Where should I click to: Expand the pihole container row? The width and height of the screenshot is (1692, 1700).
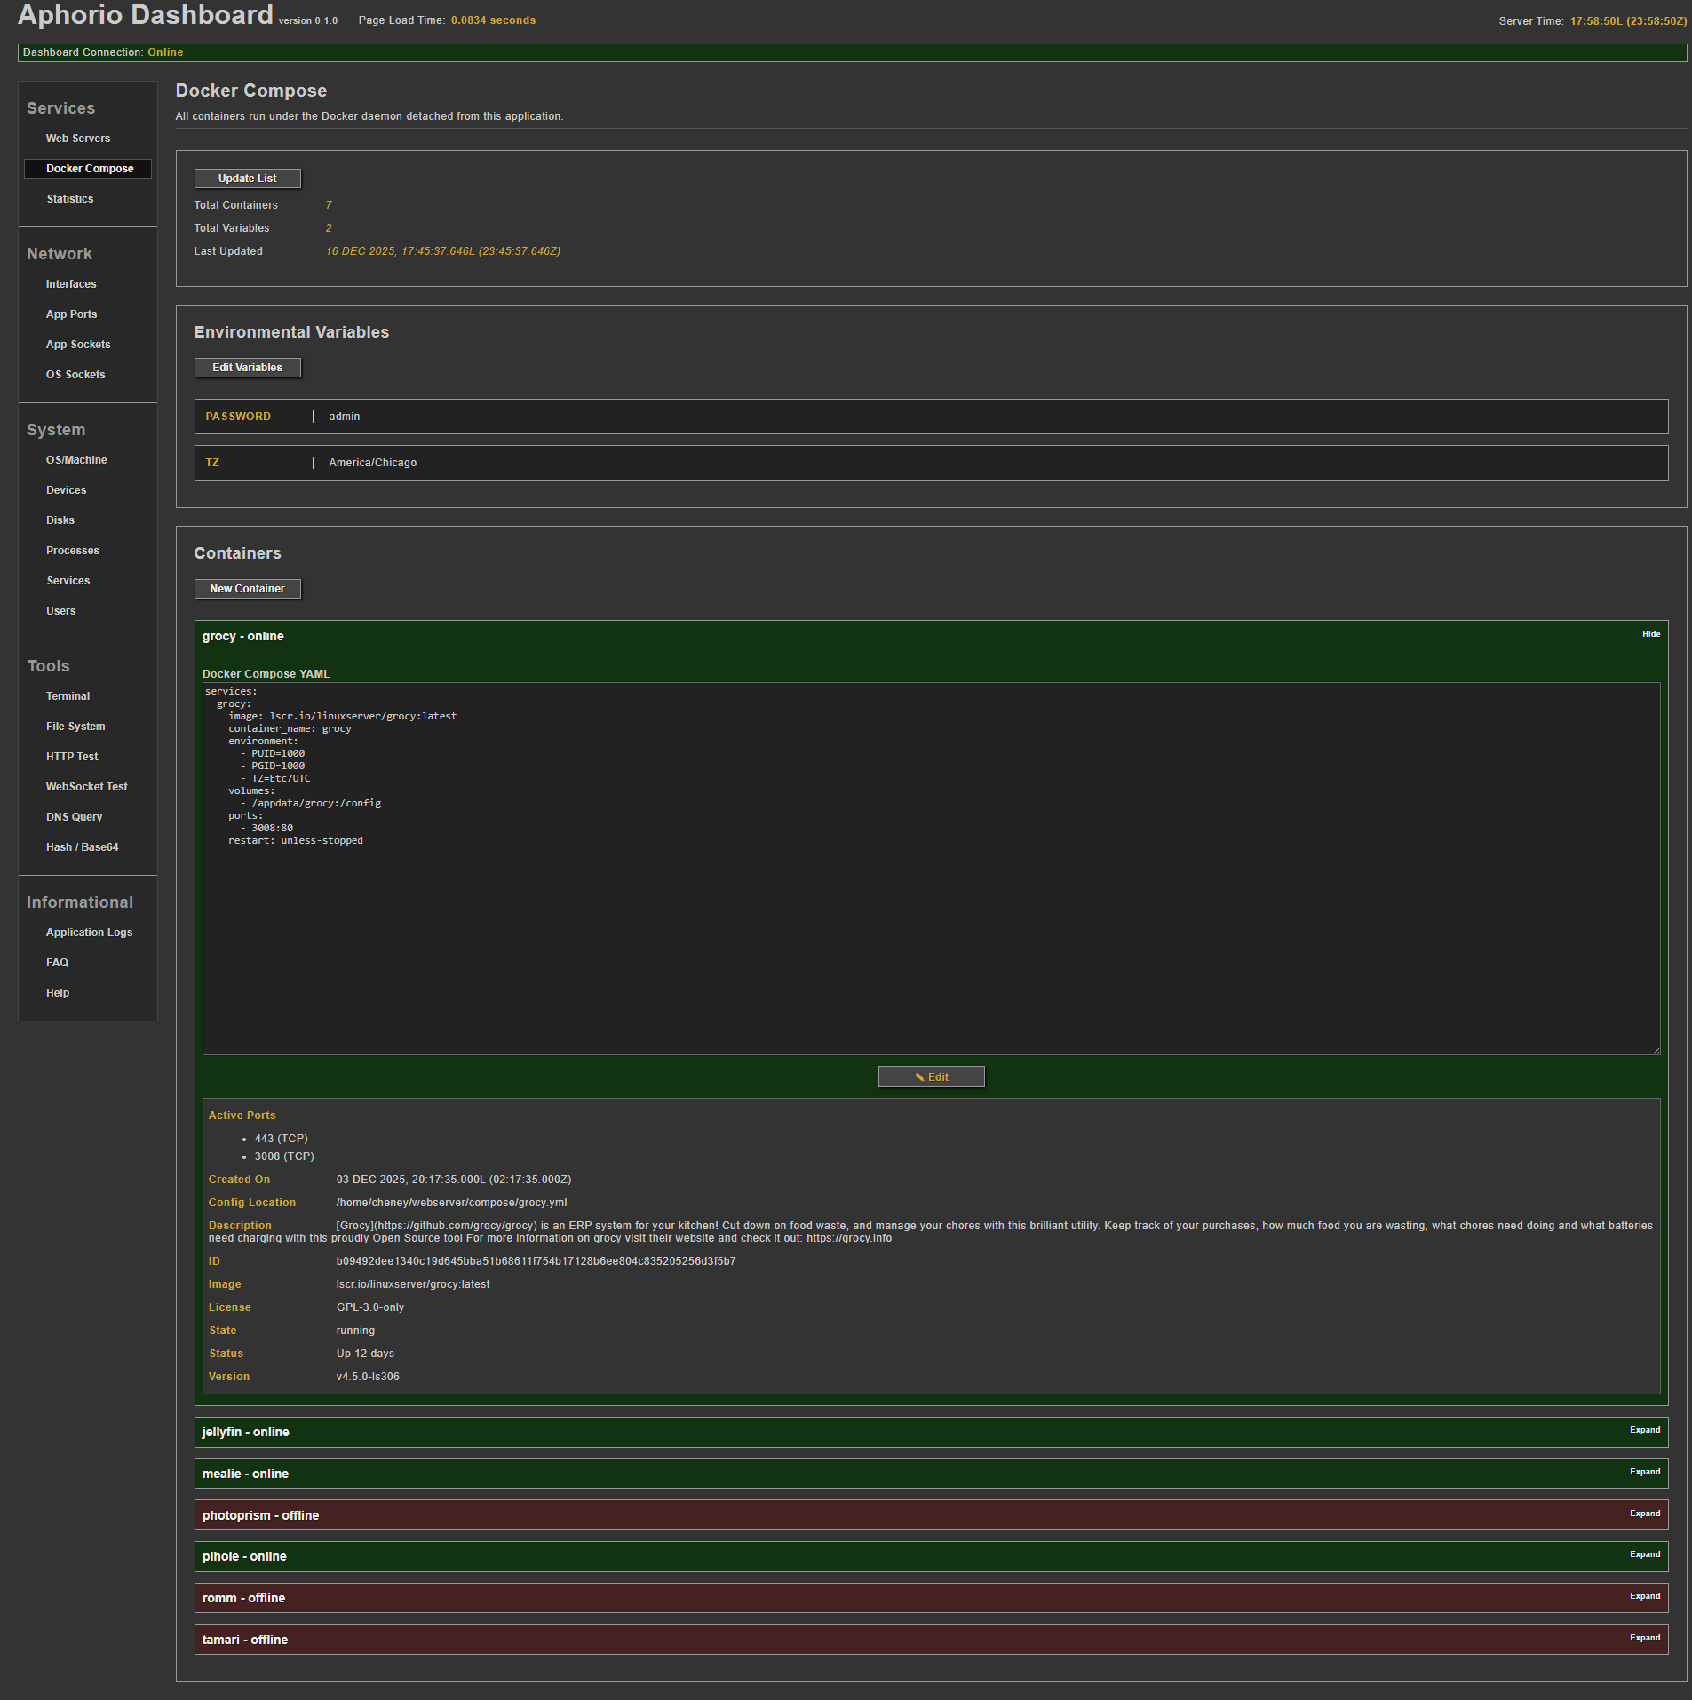click(1644, 1554)
